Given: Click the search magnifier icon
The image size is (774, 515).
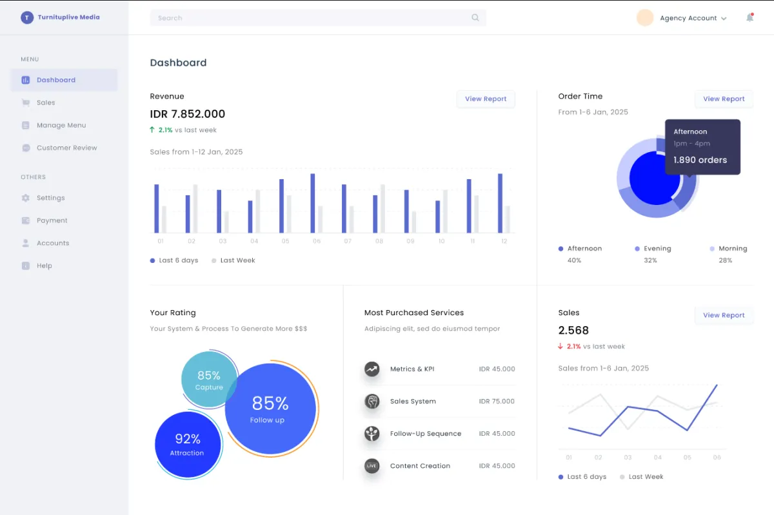Looking at the screenshot, I should pos(475,18).
